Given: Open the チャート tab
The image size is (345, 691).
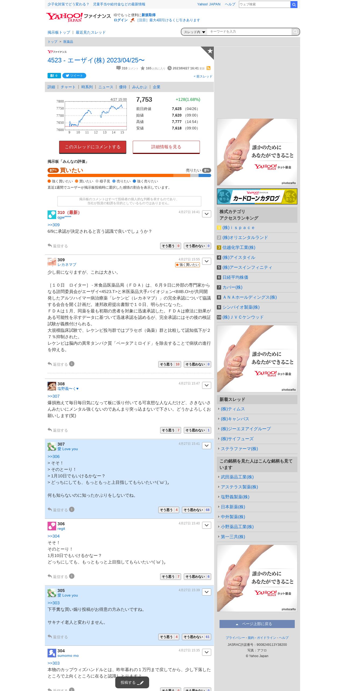Looking at the screenshot, I should [68, 87].
